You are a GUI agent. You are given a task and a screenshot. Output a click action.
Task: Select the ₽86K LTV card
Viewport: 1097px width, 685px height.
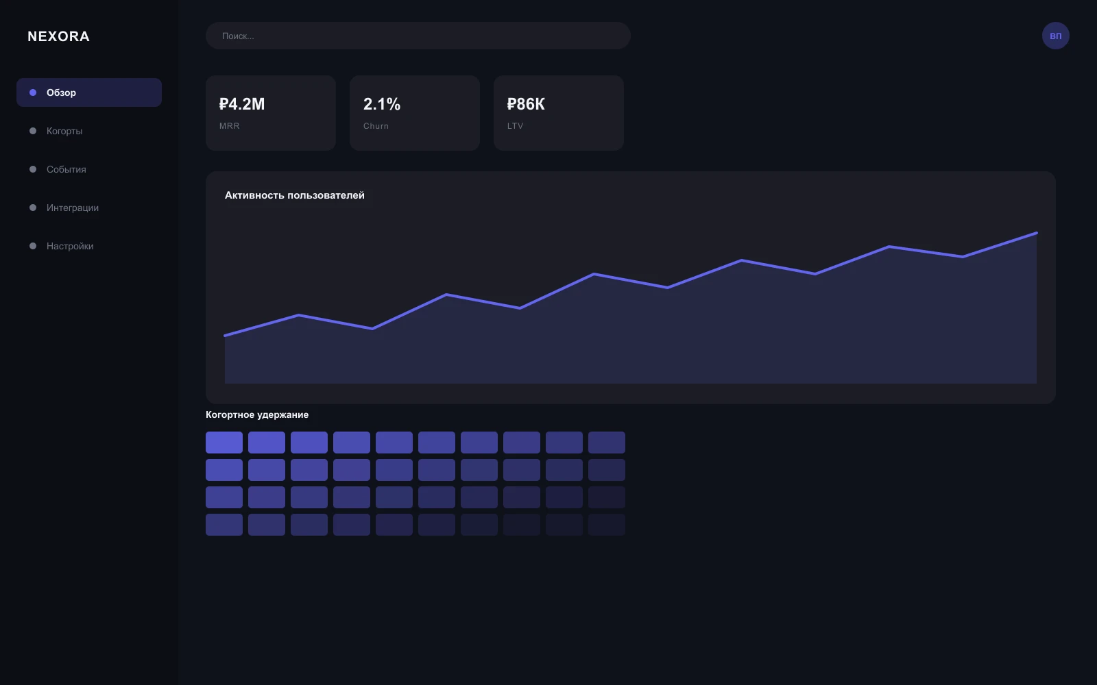coord(559,113)
